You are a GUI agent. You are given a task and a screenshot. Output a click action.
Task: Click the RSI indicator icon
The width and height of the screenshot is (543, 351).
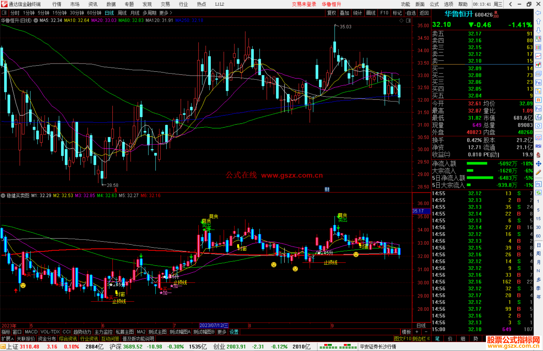coord(538,146)
